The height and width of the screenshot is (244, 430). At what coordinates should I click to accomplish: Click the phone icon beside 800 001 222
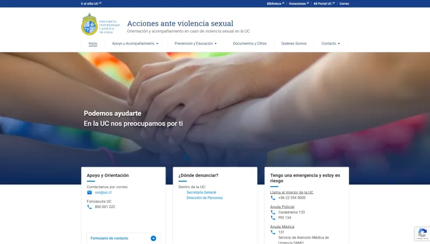coord(89,207)
